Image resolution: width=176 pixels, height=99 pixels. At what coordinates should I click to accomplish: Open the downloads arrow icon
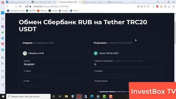pos(169,7)
